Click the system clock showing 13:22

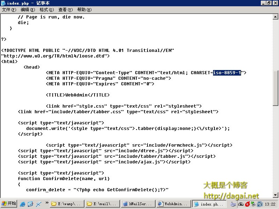point(270,204)
